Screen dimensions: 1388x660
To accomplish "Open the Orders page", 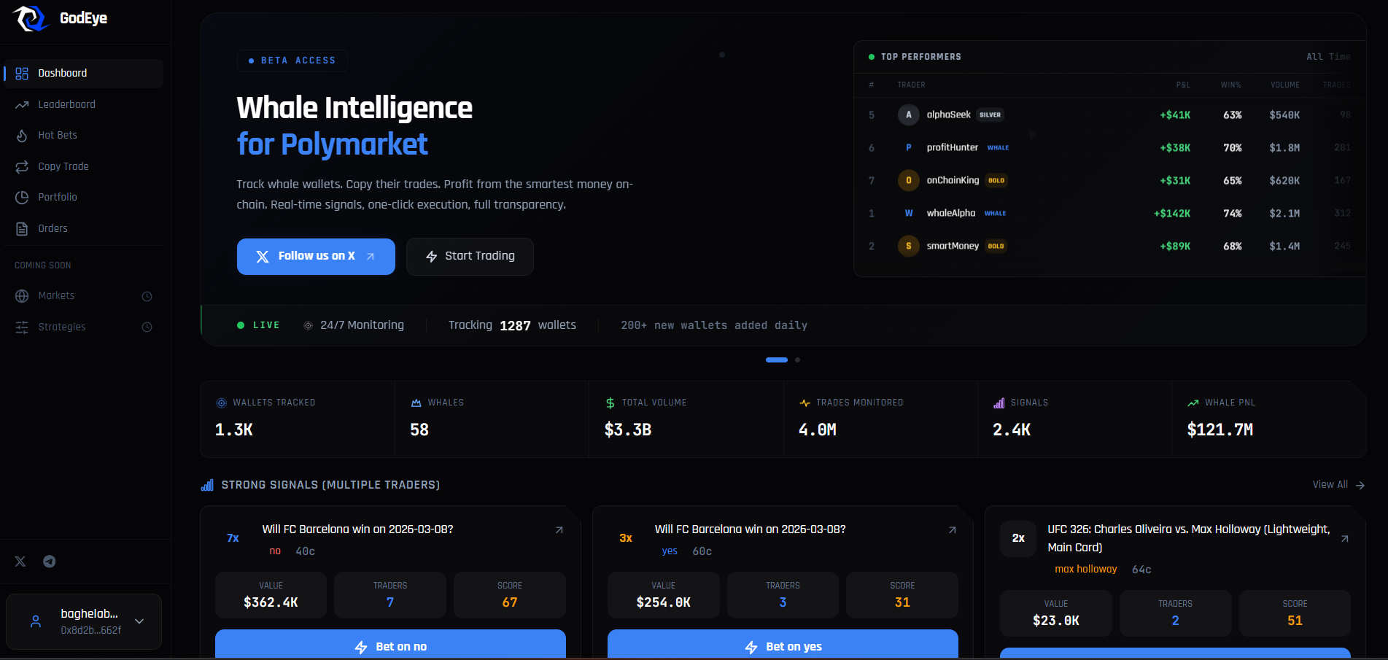I will (83, 228).
